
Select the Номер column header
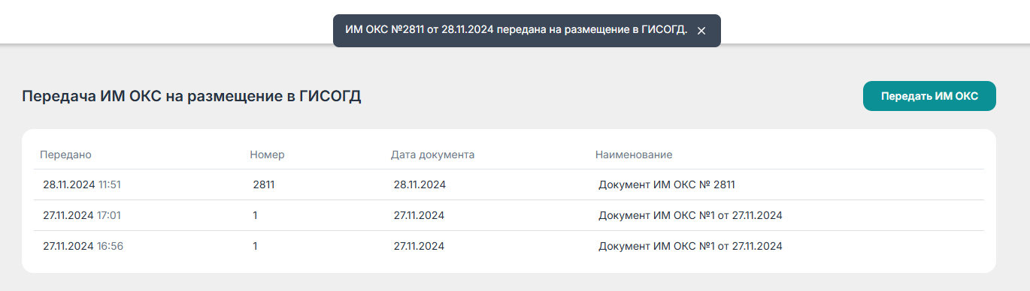267,154
